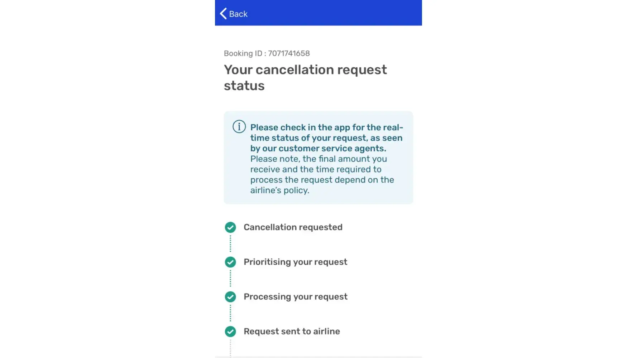Click the bold 'Please check in the app' notice
Viewport: 637px width, 358px height.
click(x=326, y=138)
